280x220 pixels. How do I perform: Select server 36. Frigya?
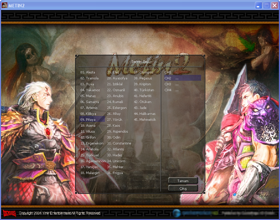pyautogui.click(x=115, y=173)
